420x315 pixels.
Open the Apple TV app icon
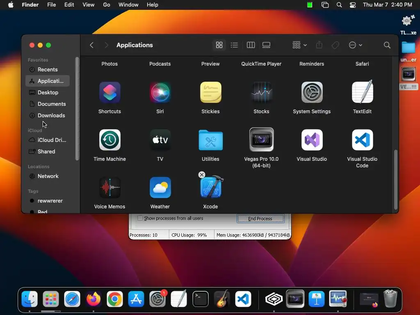pyautogui.click(x=160, y=140)
